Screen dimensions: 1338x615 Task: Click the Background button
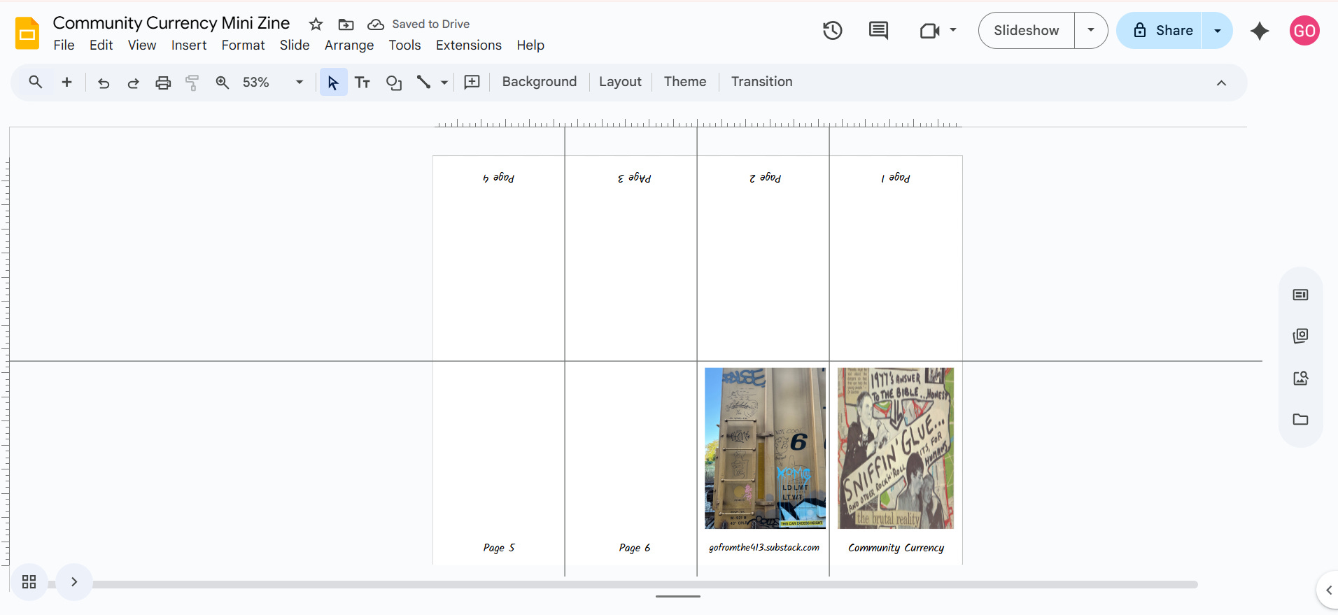tap(540, 82)
